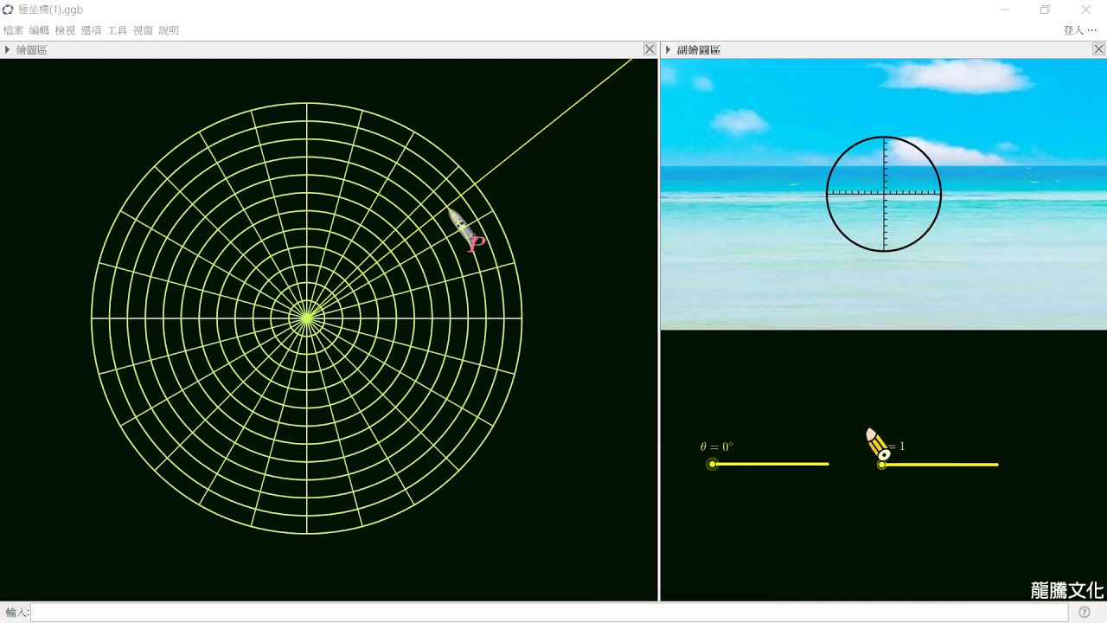
Task: Open the 視窗 menu
Action: pos(143,30)
